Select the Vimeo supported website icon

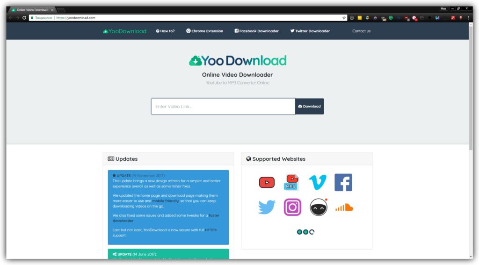(318, 182)
